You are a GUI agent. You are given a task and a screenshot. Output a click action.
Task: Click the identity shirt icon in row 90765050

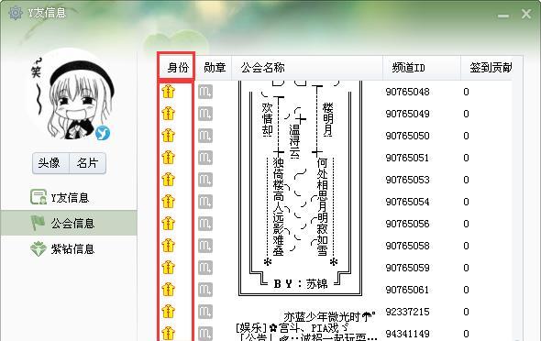168,136
